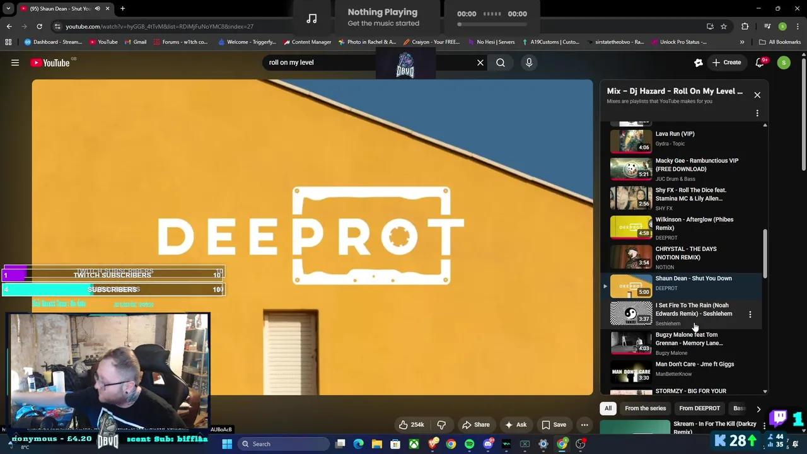Open the Chrome apps grid shortcut
Viewport: 807px width, 454px height.
8,42
